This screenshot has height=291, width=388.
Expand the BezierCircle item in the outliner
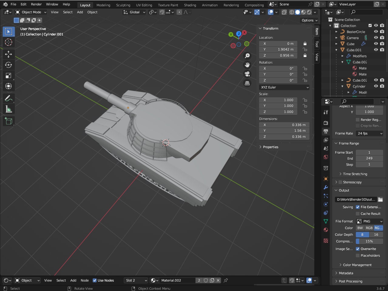tap(336, 32)
